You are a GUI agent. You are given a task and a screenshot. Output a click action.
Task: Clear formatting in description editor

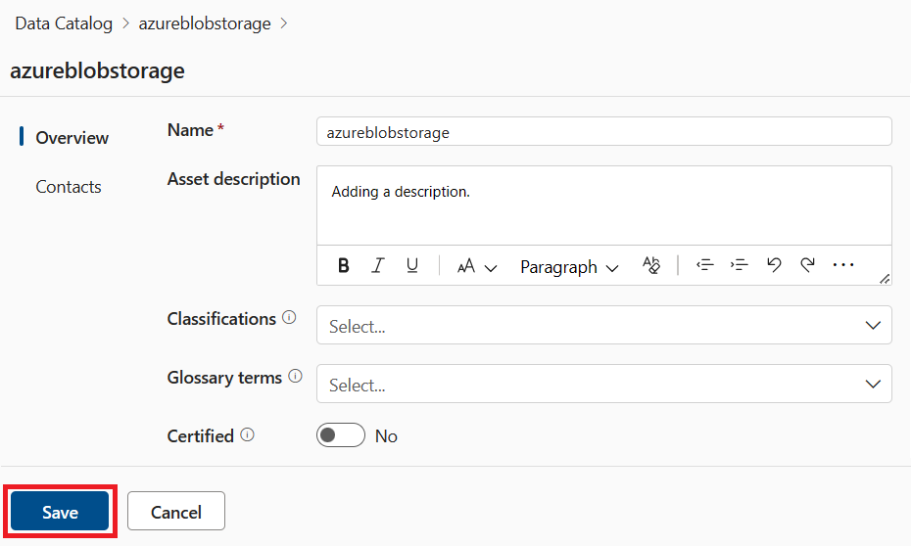[651, 266]
